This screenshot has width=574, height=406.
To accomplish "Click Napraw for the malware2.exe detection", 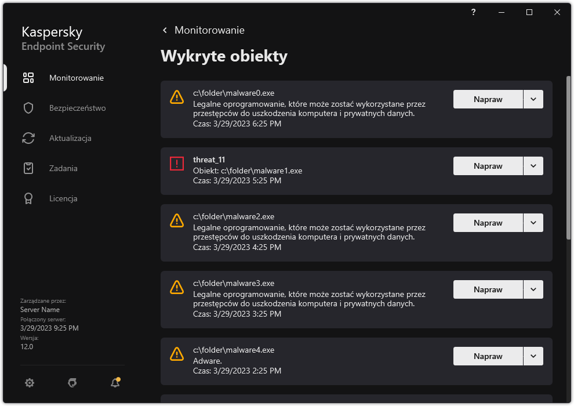I will pos(488,222).
